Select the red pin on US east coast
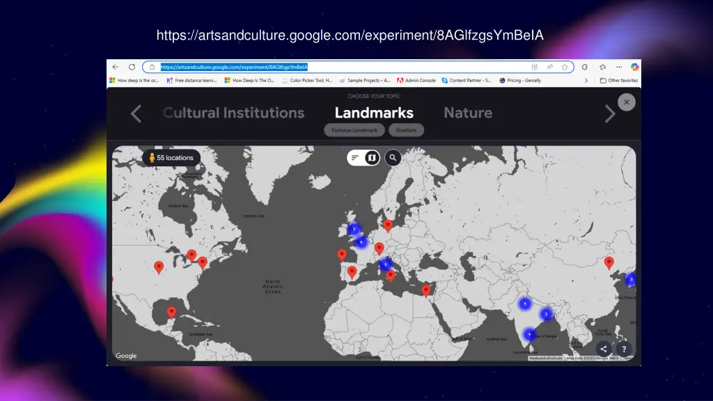713x401 pixels. 203,262
